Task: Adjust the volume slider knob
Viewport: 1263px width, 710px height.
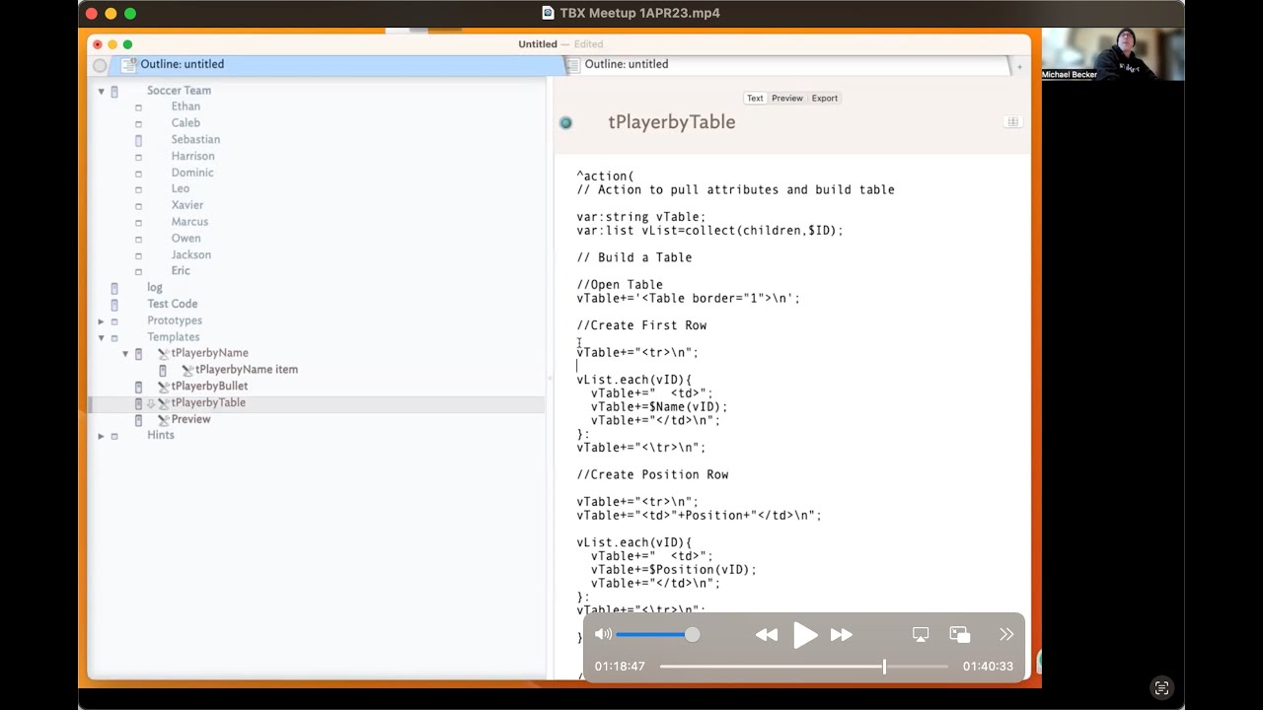Action: [692, 635]
